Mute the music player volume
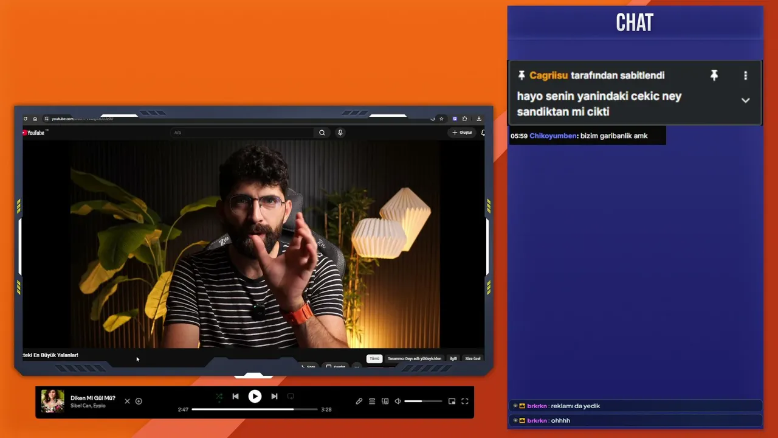The image size is (778, 438). 398,401
